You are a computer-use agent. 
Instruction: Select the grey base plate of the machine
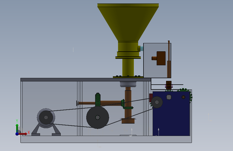click(x=106, y=139)
